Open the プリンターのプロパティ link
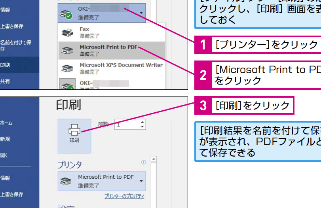The image size is (321, 208). pos(124,197)
